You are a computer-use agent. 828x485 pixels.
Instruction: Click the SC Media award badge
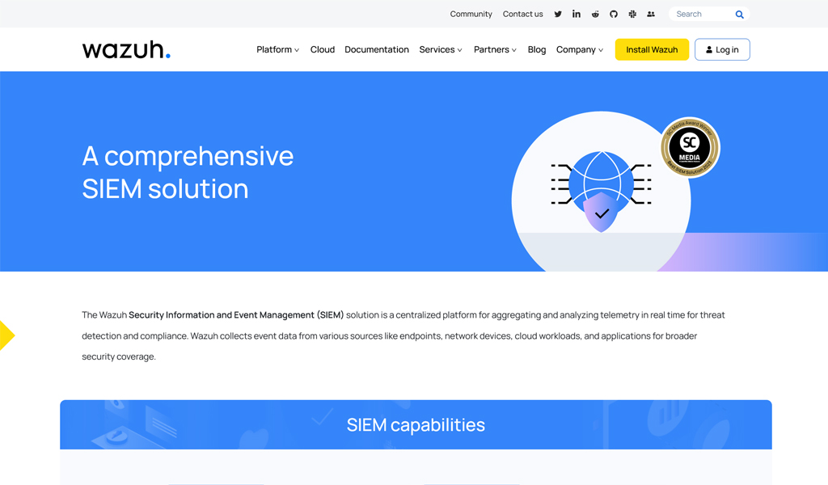coord(690,147)
